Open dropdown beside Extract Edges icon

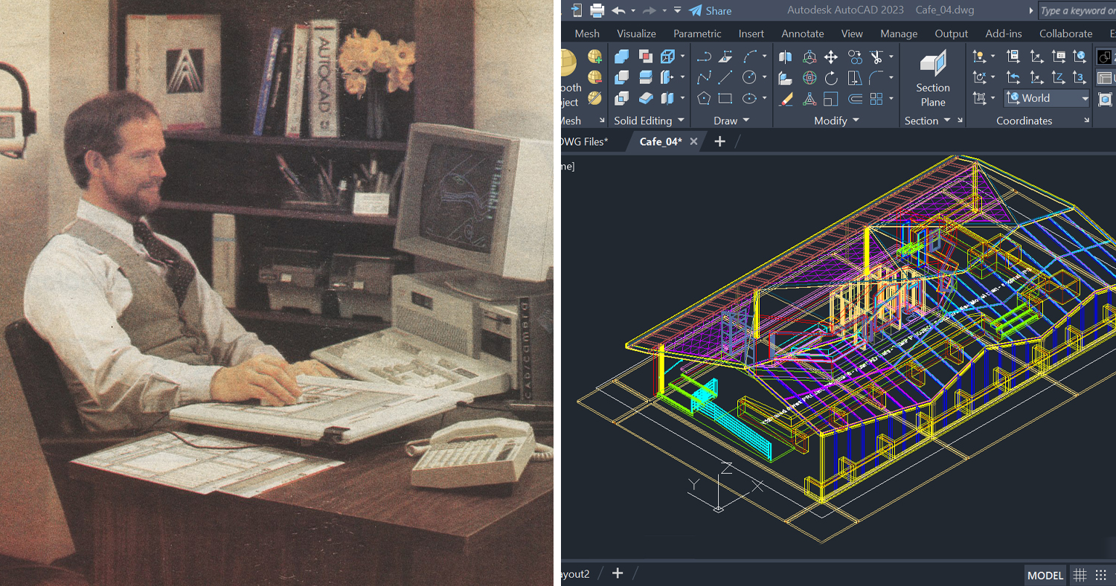click(682, 57)
